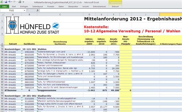Save the workbook with the floppy disk icon

(x=6, y=2)
